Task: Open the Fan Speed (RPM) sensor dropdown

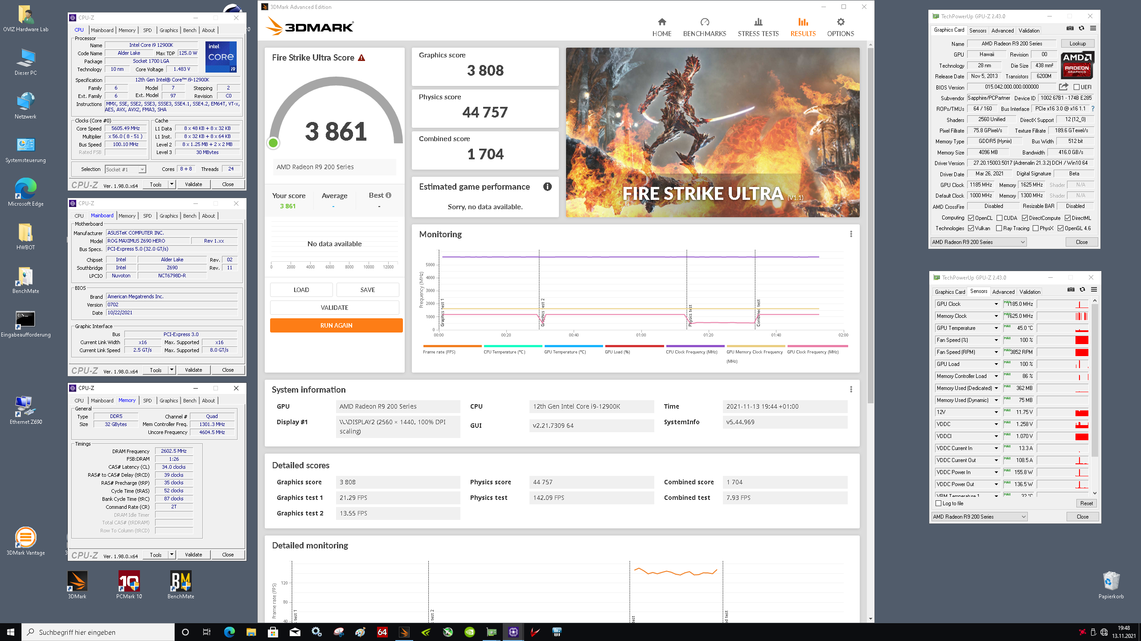Action: tap(996, 352)
